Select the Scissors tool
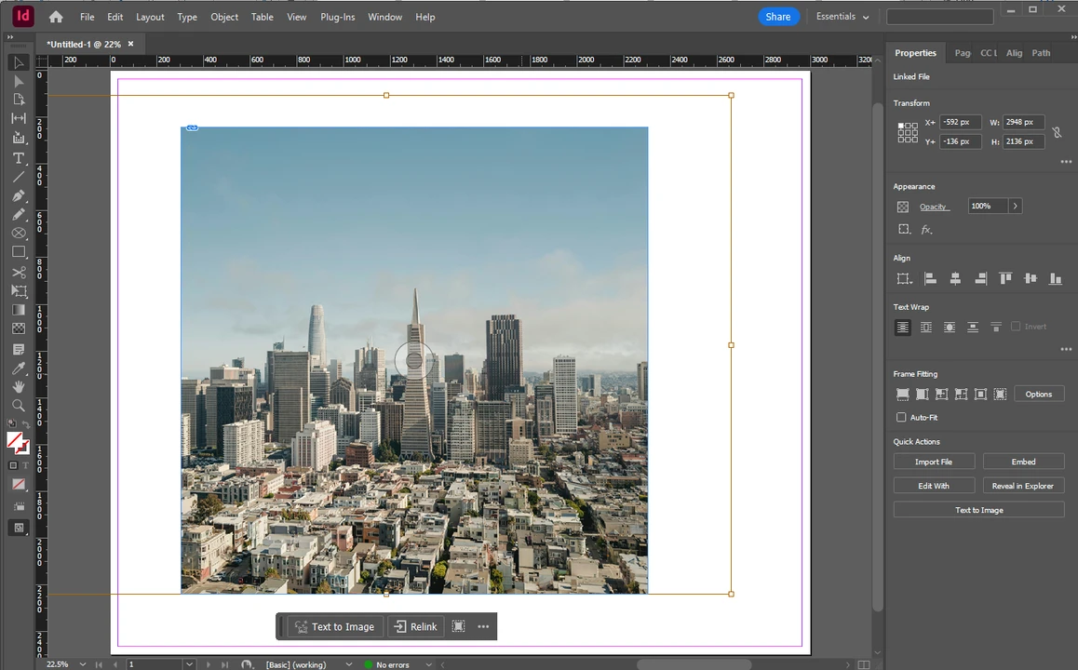Image resolution: width=1078 pixels, height=670 pixels. (19, 272)
